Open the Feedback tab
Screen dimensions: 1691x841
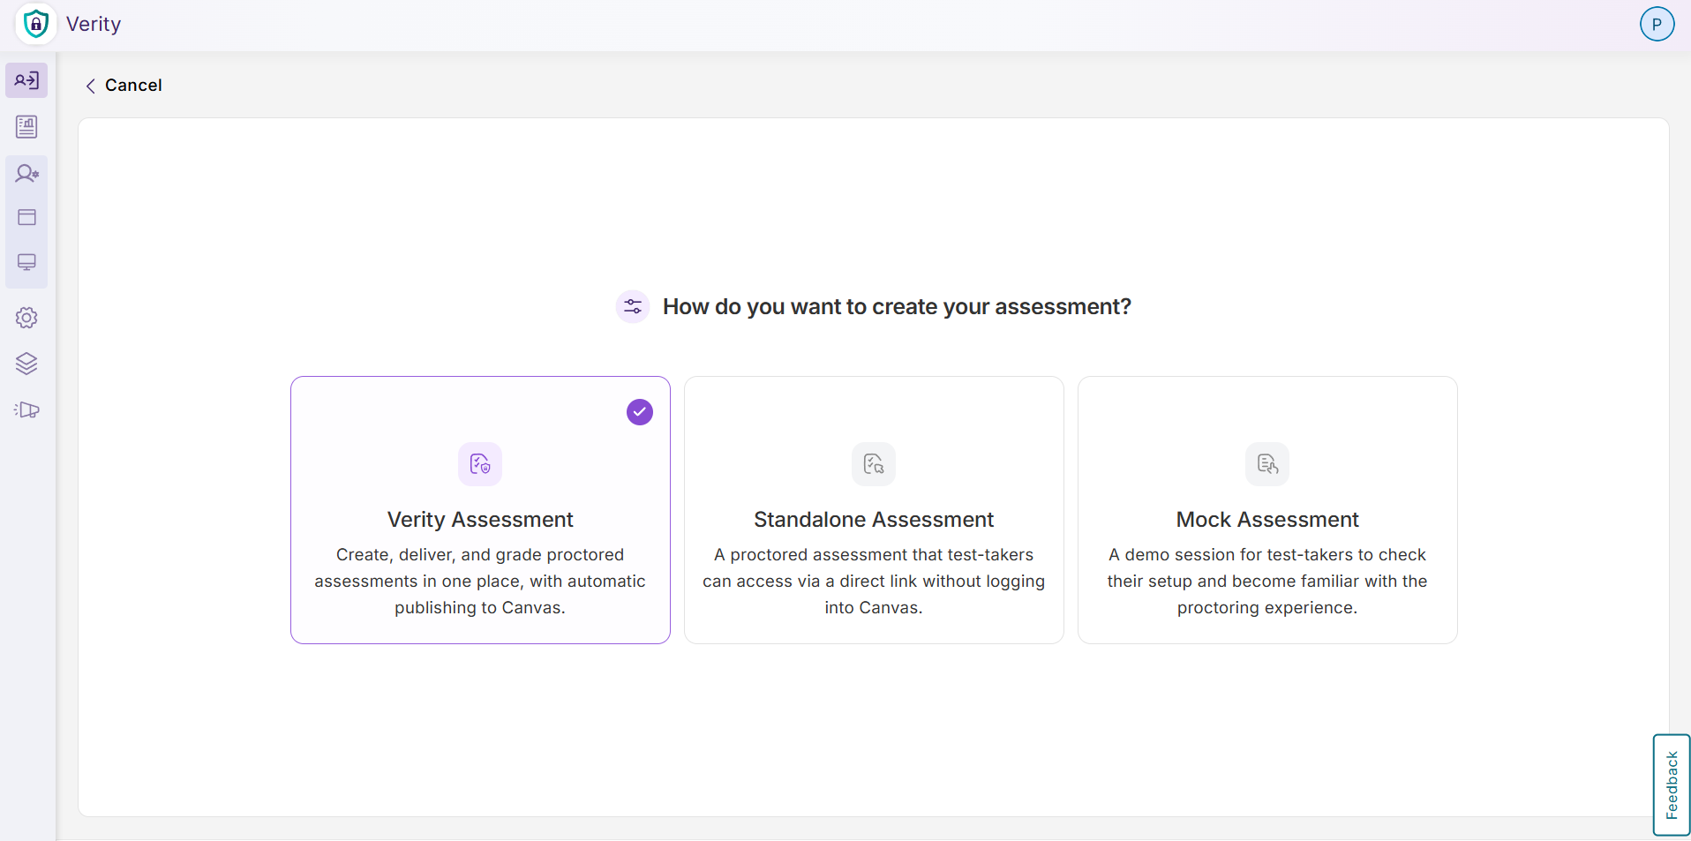[x=1671, y=785]
